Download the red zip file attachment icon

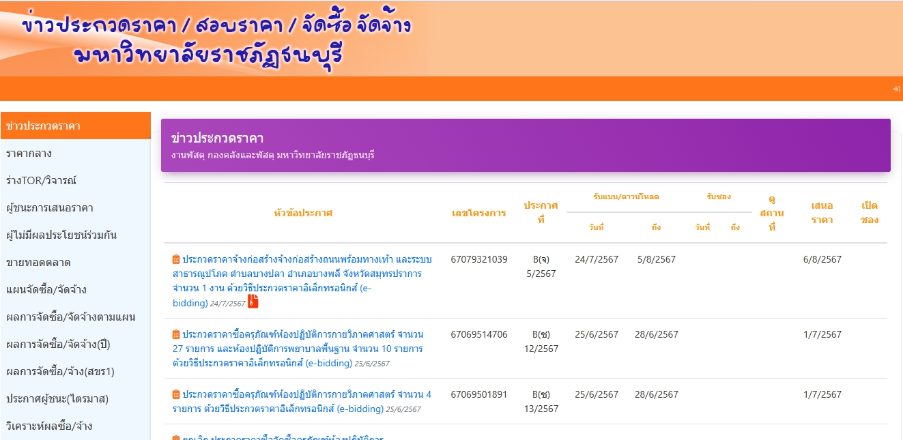point(253,302)
